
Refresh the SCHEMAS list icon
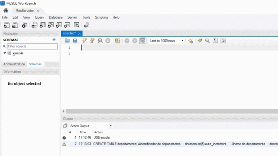(54, 40)
